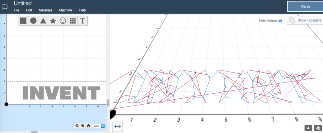The height and width of the screenshot is (133, 323).
Task: Select the Text tool
Action: [x=83, y=21]
